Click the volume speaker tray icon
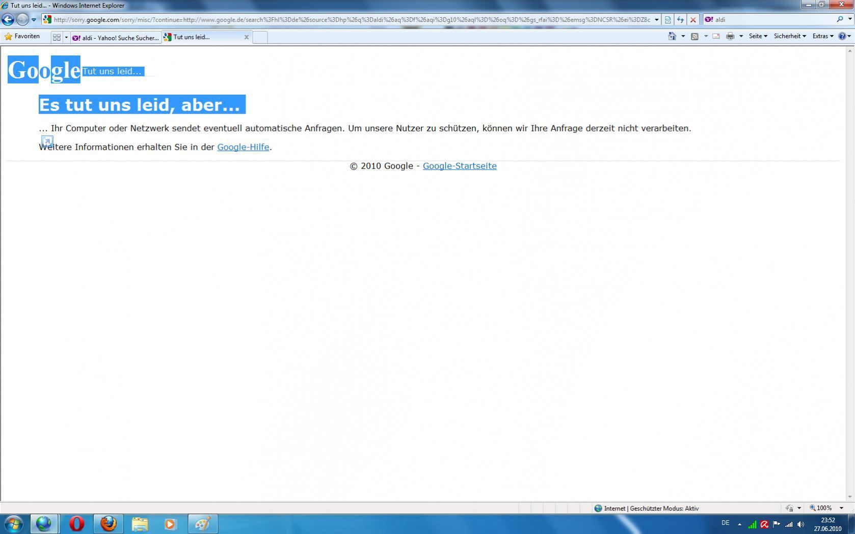The width and height of the screenshot is (855, 534). point(801,524)
